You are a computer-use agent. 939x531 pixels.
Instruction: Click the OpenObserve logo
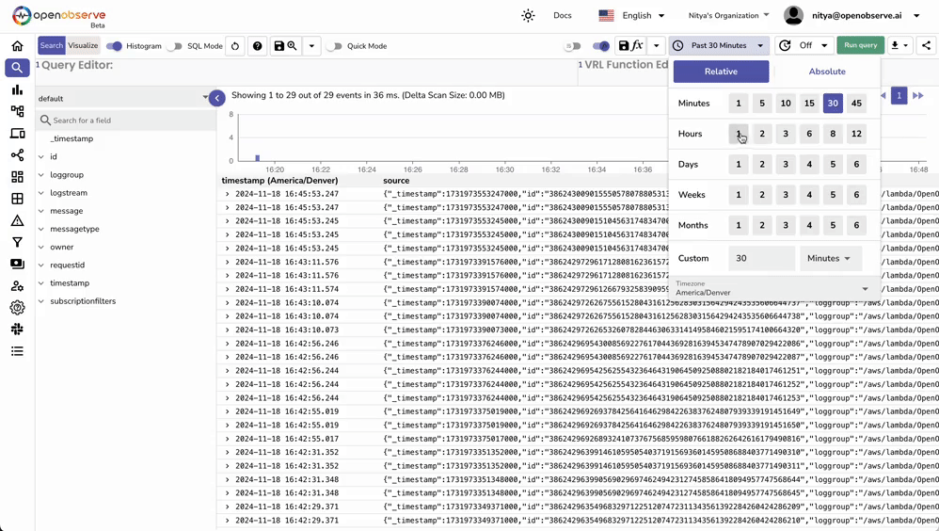click(x=59, y=16)
